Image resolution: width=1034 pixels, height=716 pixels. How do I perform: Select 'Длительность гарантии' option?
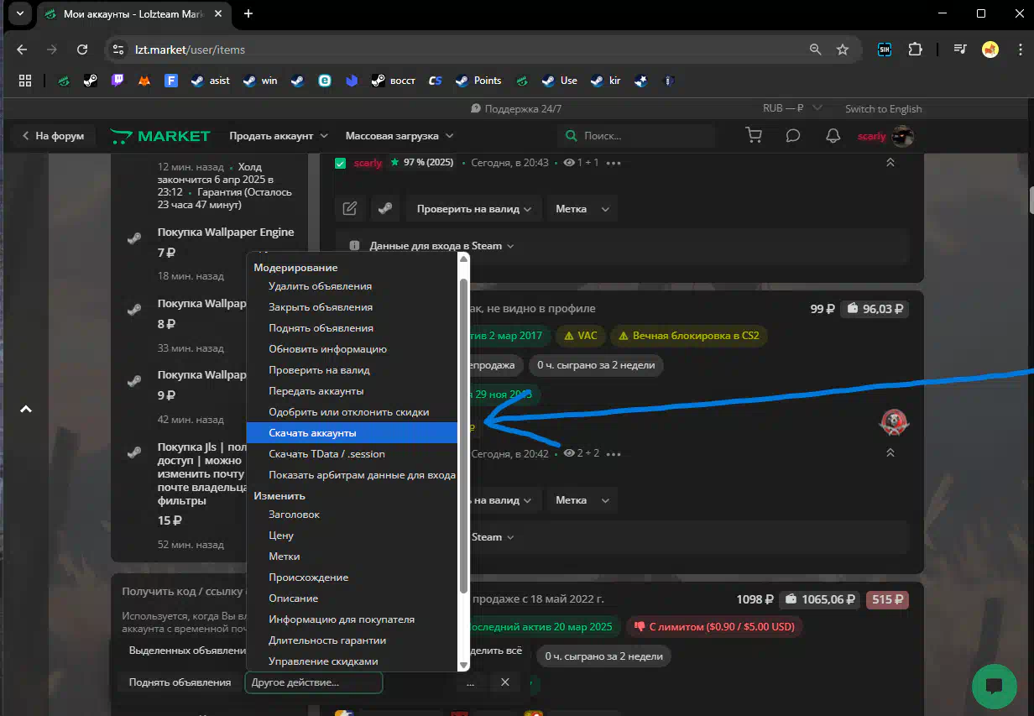click(352, 640)
